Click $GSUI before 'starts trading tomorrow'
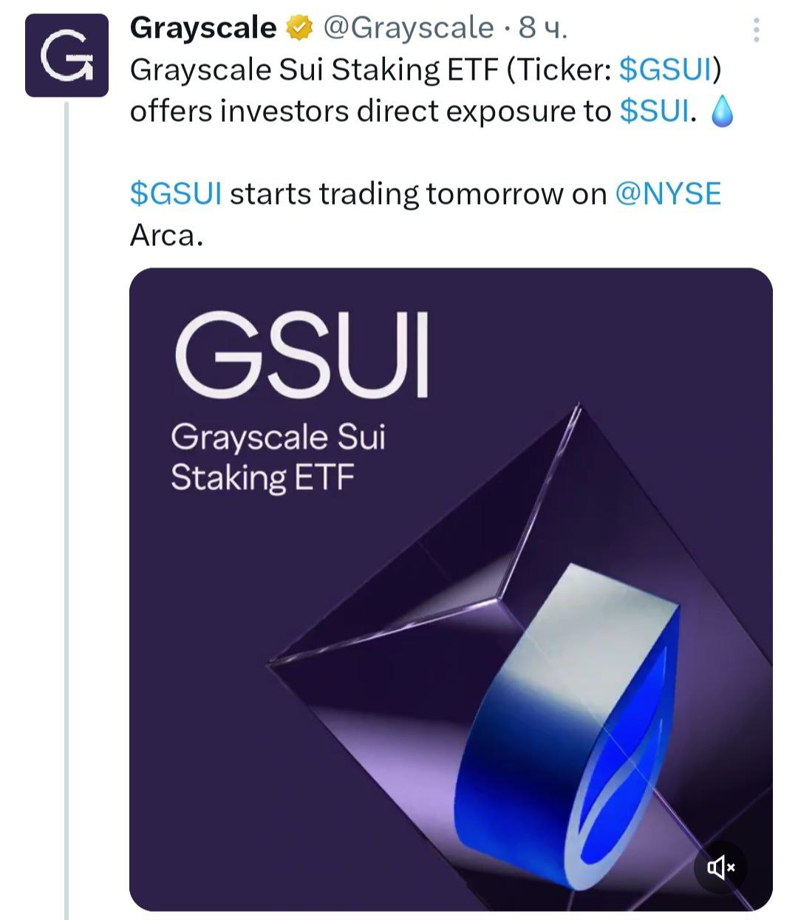 coord(175,194)
